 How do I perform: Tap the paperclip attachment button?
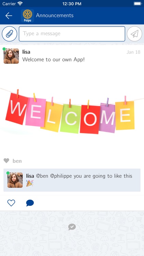pos(10,34)
